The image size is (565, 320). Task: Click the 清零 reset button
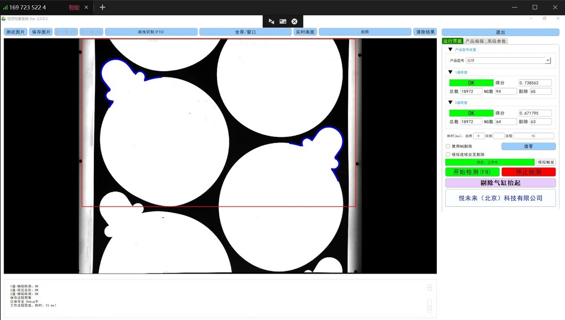click(528, 146)
